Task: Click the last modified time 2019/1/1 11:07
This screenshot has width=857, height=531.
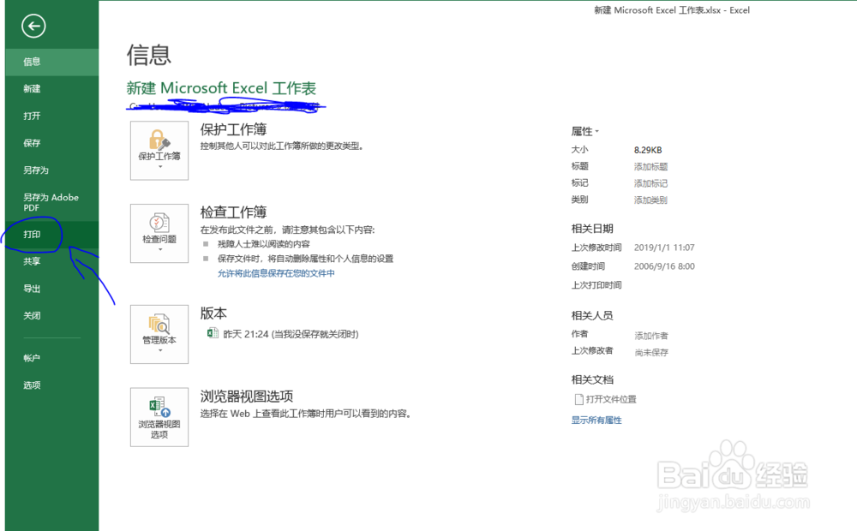Action: [664, 248]
